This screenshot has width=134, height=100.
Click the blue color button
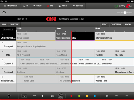click(95, 96)
